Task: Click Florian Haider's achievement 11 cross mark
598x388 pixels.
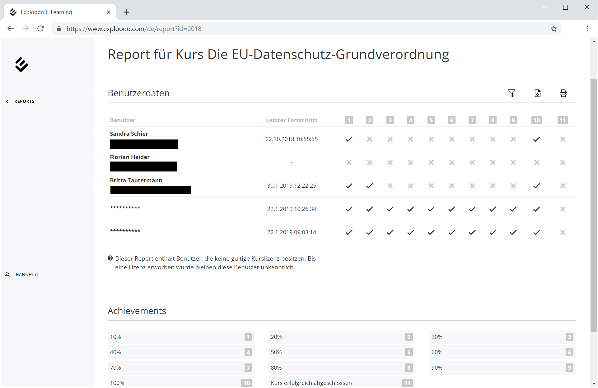Action: (563, 162)
